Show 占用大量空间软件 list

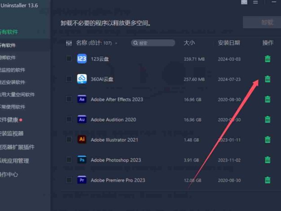[x=18, y=94]
